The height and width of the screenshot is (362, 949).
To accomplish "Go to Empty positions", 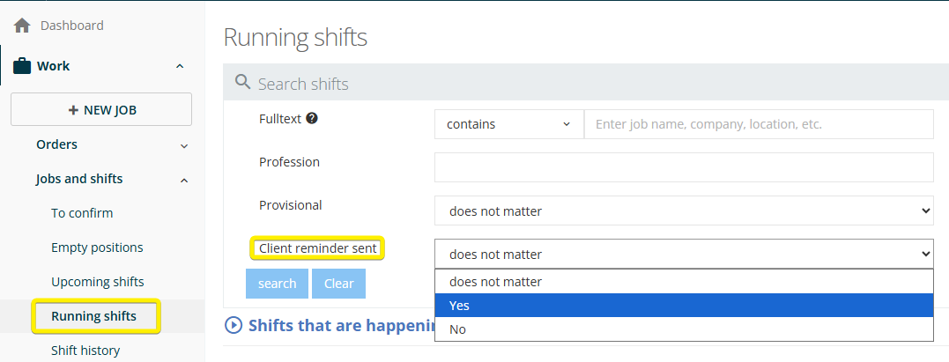I will [97, 247].
